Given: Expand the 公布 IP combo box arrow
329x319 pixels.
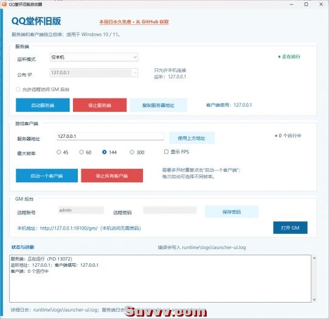Looking at the screenshot, I should 135,72.
